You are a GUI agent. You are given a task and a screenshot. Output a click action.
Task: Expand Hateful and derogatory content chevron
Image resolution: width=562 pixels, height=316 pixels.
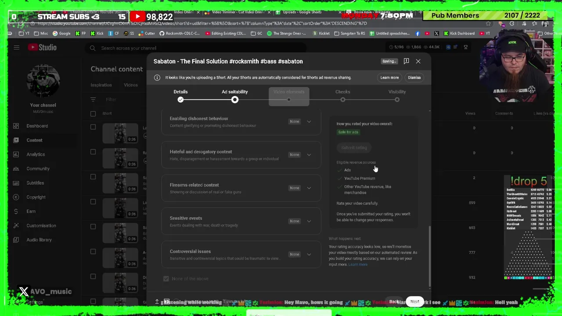point(309,154)
